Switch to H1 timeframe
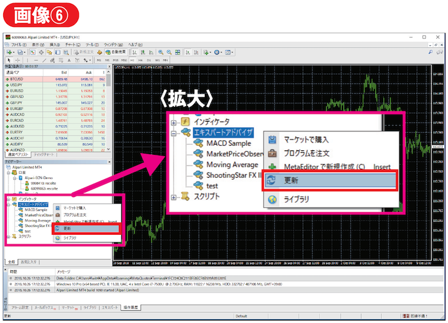Viewport: 448px width, 323px height. pos(132,60)
